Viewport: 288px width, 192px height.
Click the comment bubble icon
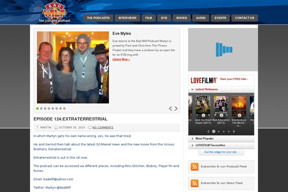pyautogui.click(x=90, y=127)
